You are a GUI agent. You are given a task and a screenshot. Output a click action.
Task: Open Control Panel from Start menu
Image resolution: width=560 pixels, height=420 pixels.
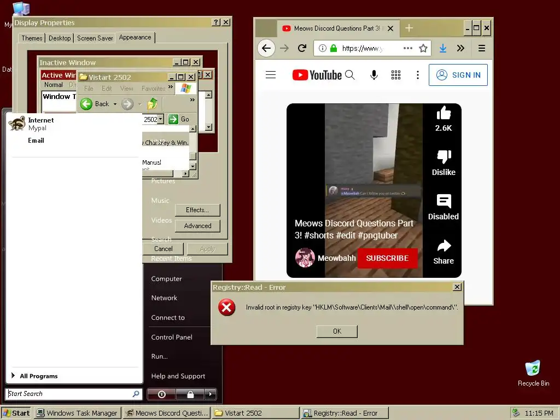171,337
